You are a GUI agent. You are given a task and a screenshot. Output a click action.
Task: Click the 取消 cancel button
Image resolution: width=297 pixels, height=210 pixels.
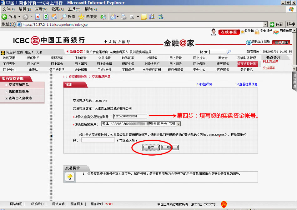(170, 147)
